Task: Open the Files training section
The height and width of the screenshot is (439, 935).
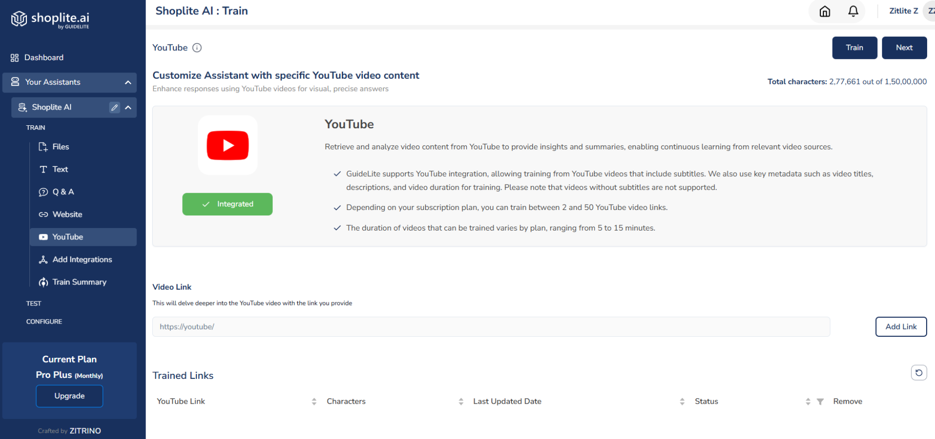Action: 61,147
